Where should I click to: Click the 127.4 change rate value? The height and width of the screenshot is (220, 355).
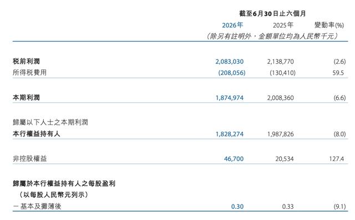click(337, 159)
